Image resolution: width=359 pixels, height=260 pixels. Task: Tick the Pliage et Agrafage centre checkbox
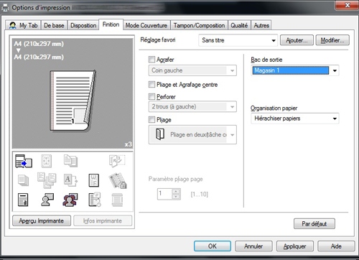(x=151, y=84)
